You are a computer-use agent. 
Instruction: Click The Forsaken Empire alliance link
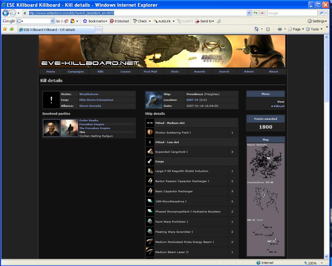pyautogui.click(x=95, y=128)
